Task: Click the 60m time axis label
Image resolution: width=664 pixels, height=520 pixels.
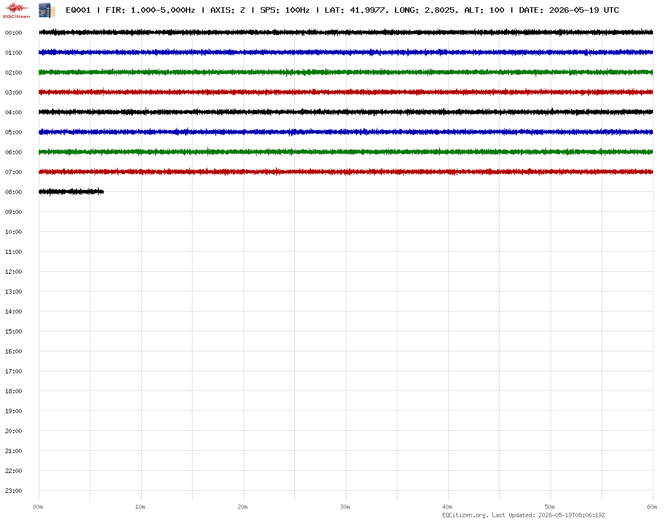Action: click(652, 507)
